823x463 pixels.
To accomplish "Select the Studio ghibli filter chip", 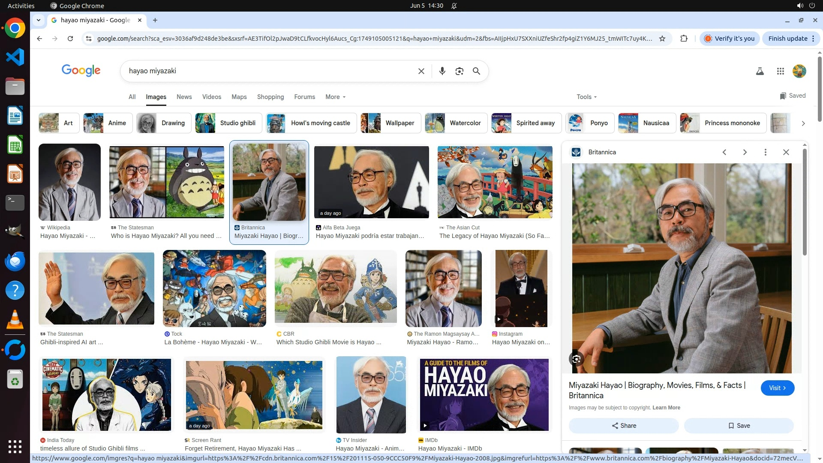I will click(226, 123).
